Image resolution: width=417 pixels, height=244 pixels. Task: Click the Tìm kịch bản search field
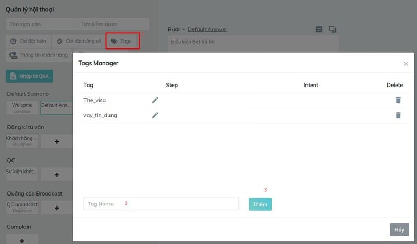point(42,25)
